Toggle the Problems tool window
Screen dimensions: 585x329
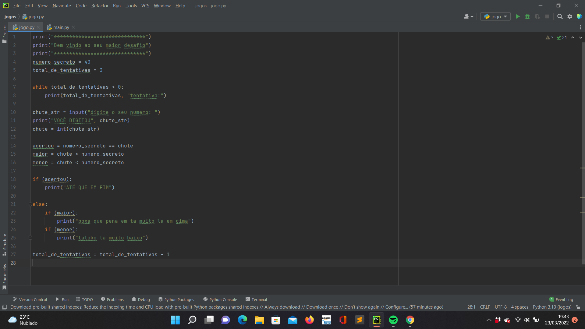click(x=112, y=299)
